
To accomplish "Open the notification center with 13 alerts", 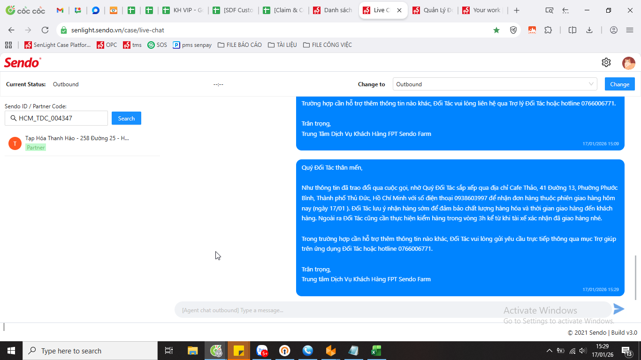I will (627, 351).
